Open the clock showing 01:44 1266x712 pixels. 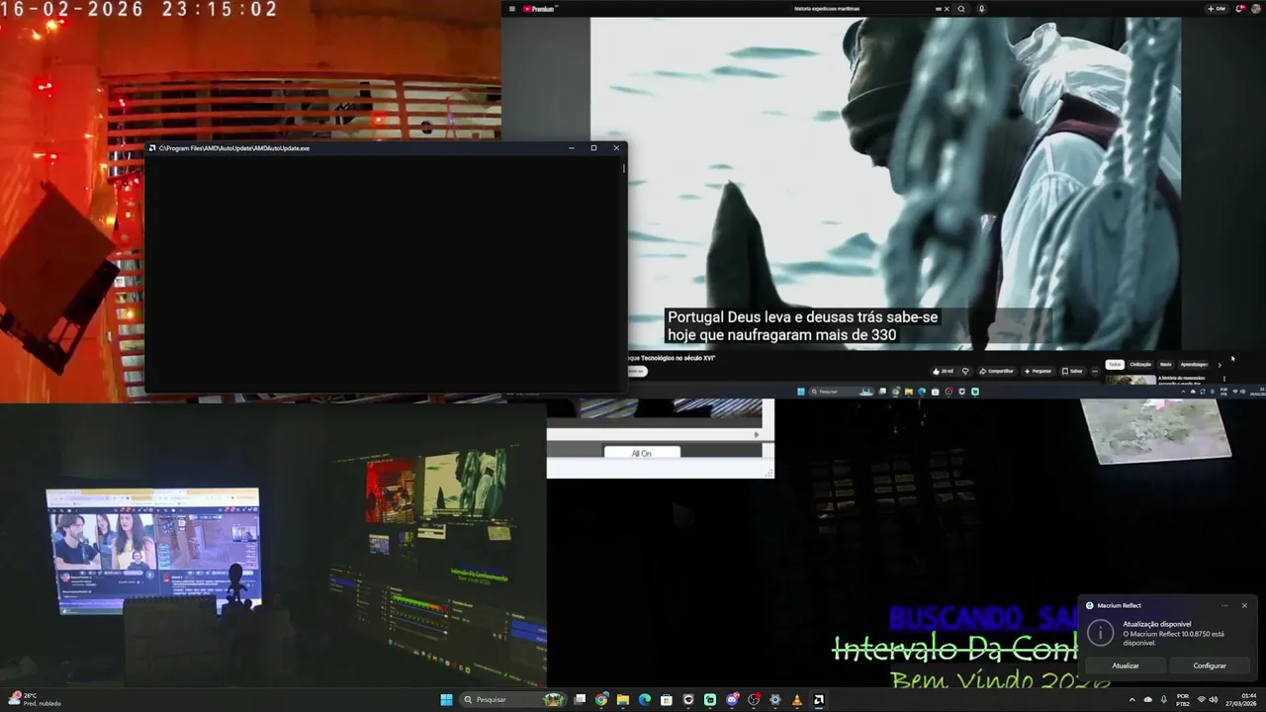1240,700
